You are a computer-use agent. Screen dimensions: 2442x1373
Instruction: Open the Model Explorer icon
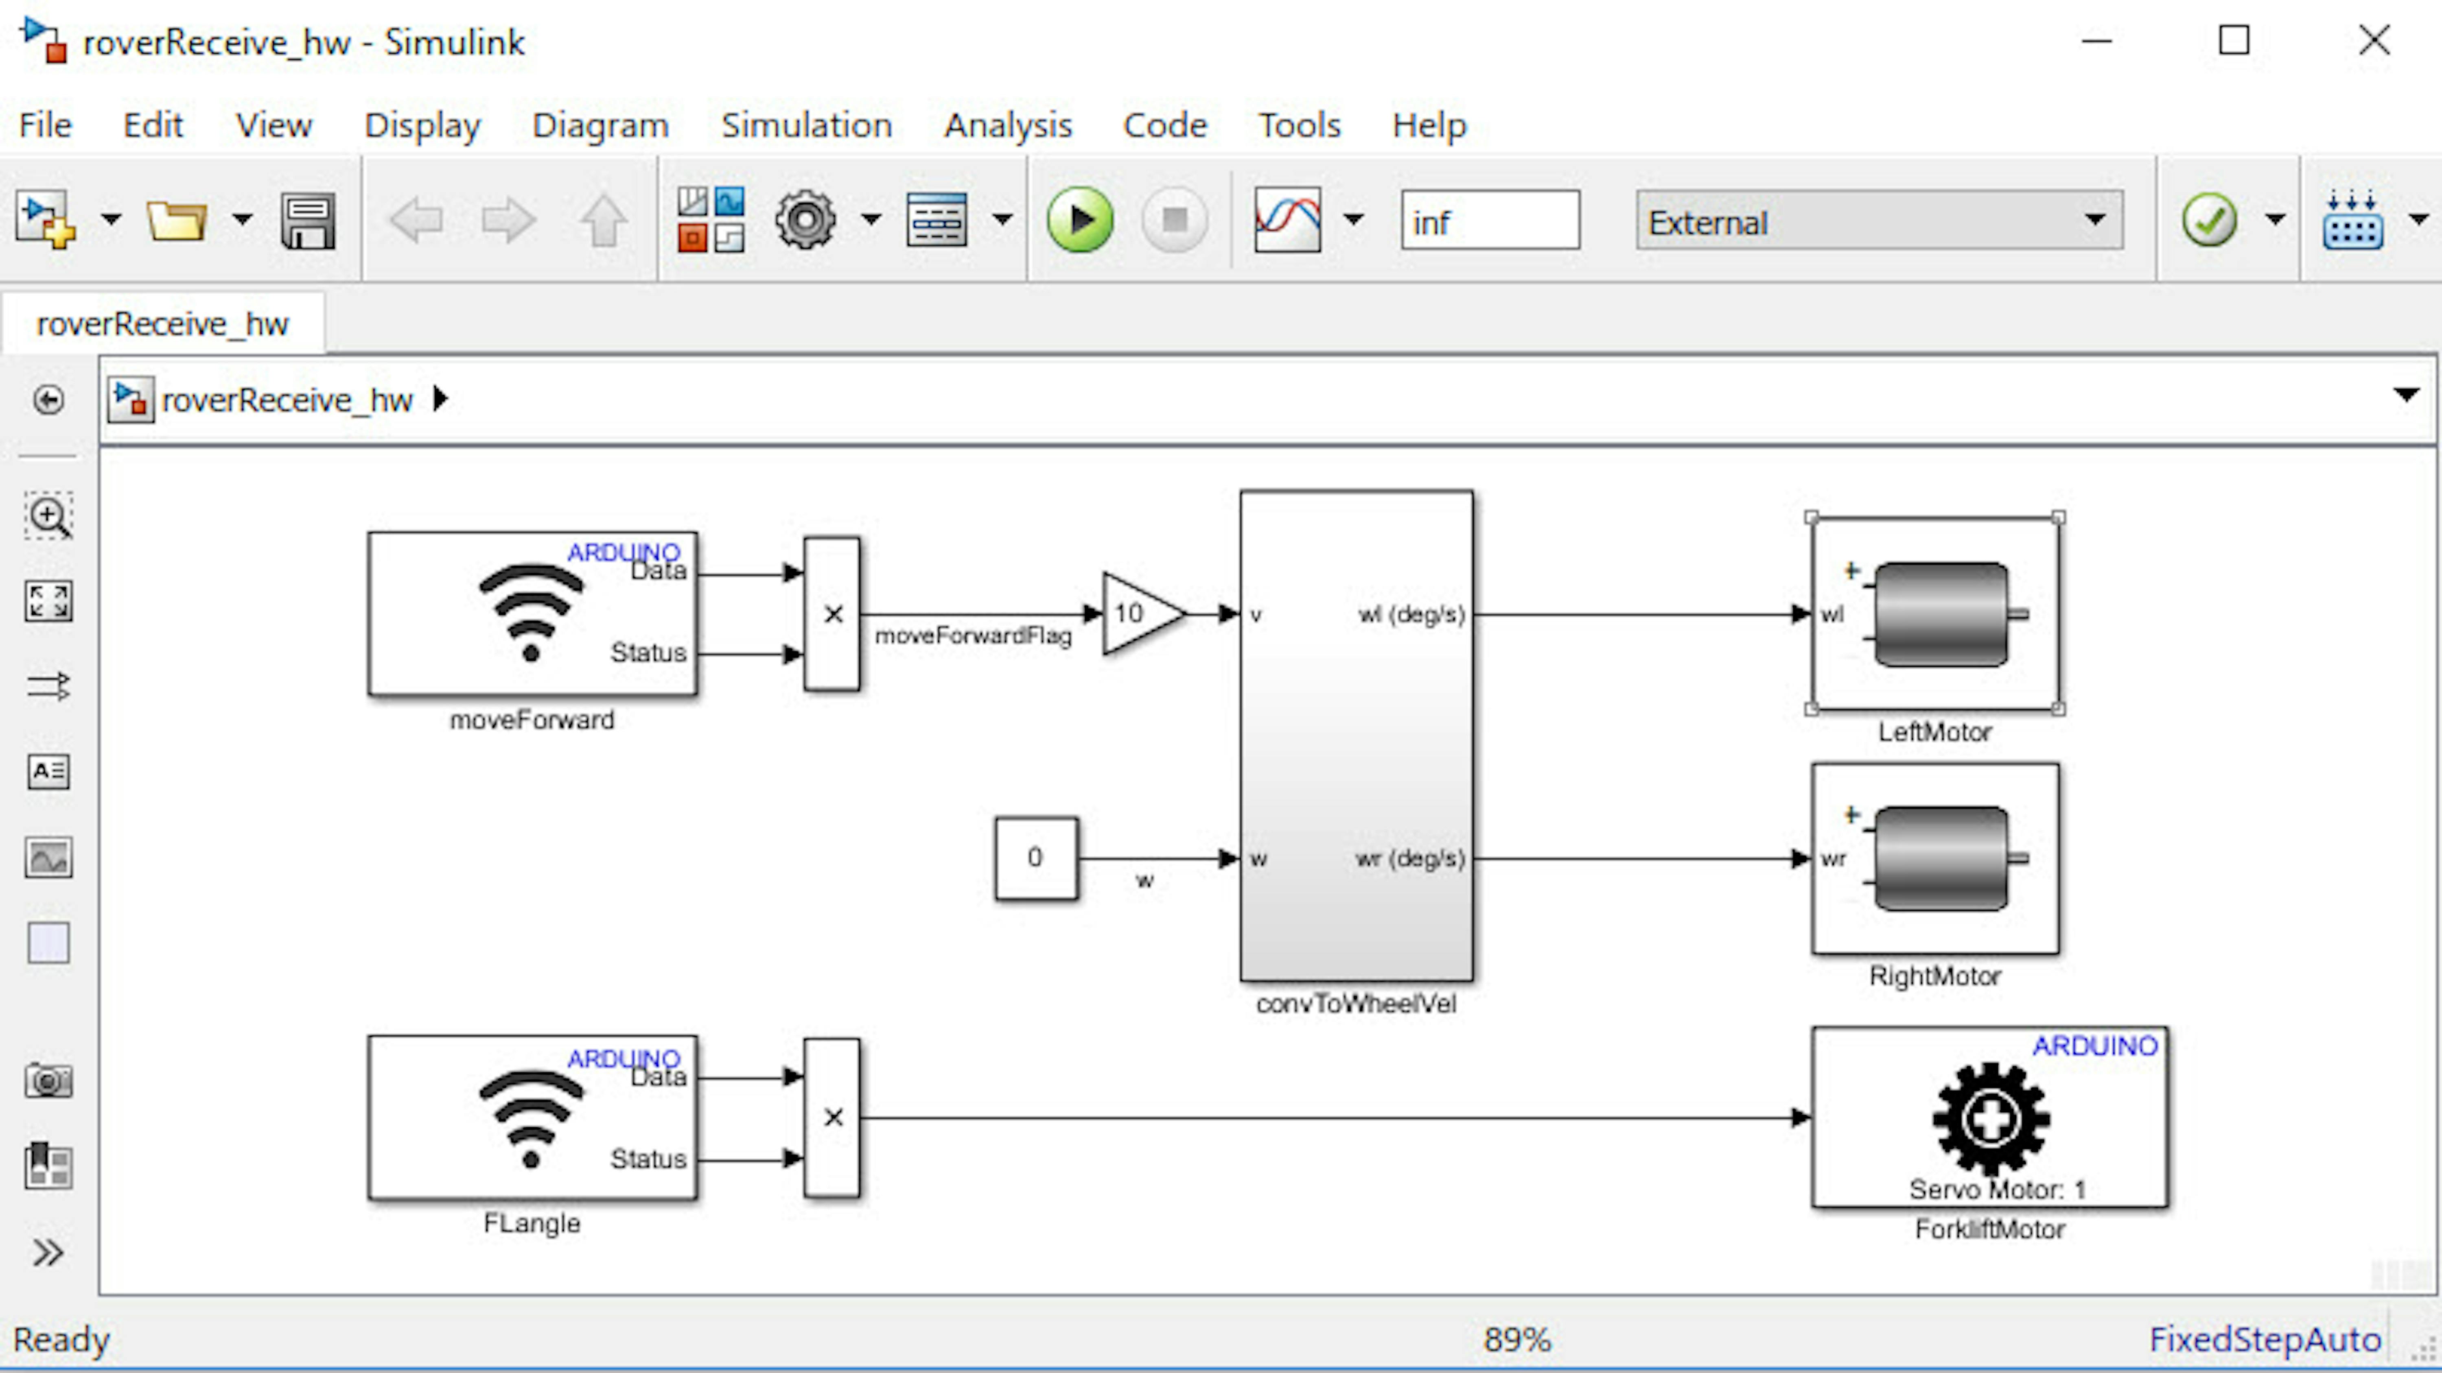pos(937,220)
